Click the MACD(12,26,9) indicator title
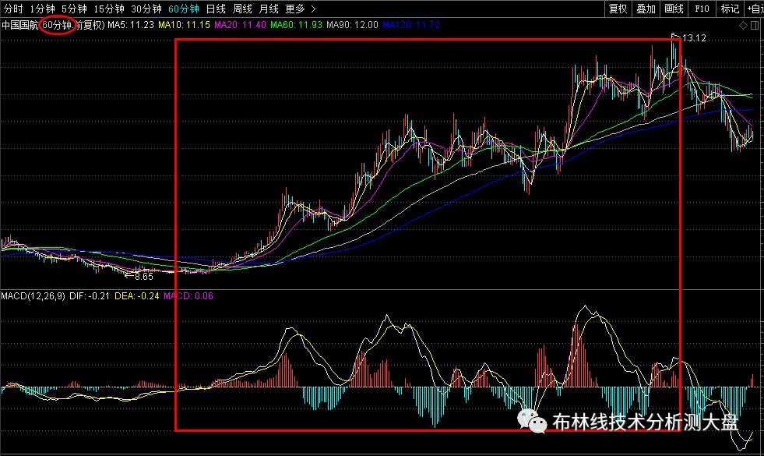Screen dimensions: 764x456 [33, 296]
